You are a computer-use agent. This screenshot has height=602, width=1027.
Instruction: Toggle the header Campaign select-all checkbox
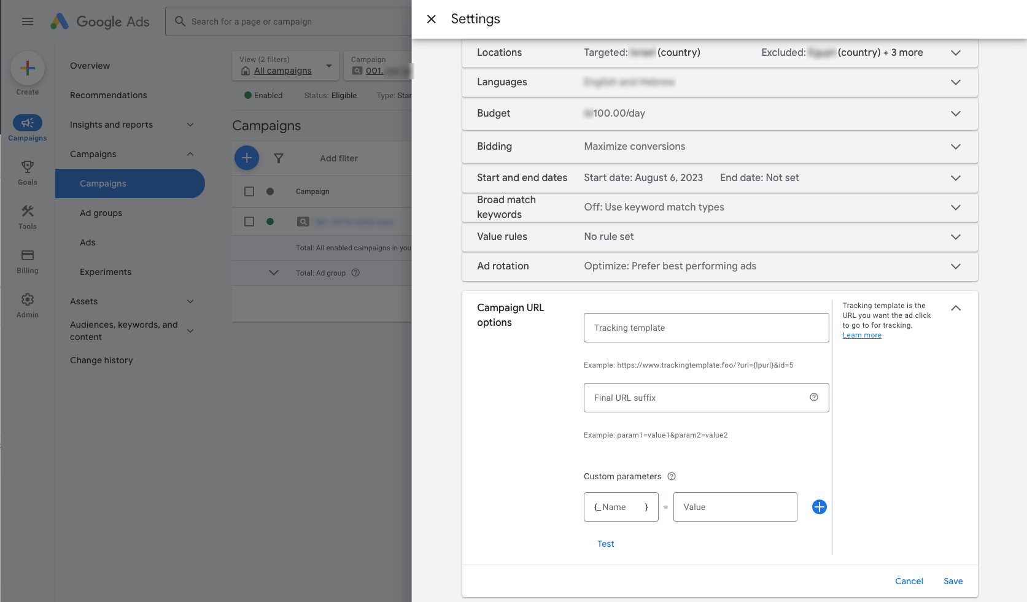point(249,191)
